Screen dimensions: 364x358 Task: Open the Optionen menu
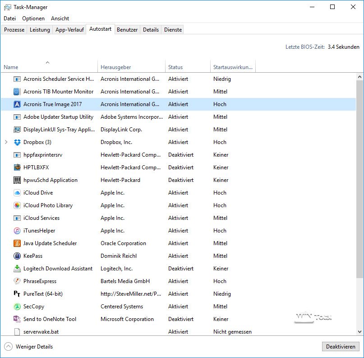(33, 19)
